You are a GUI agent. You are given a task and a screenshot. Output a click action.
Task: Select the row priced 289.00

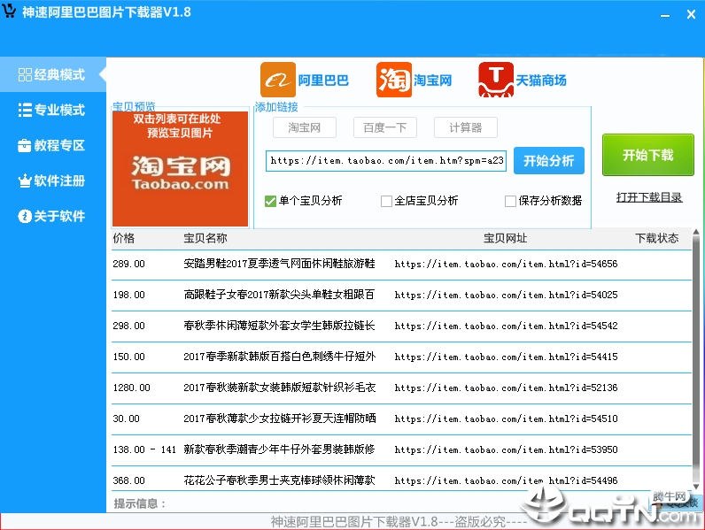pyautogui.click(x=401, y=264)
